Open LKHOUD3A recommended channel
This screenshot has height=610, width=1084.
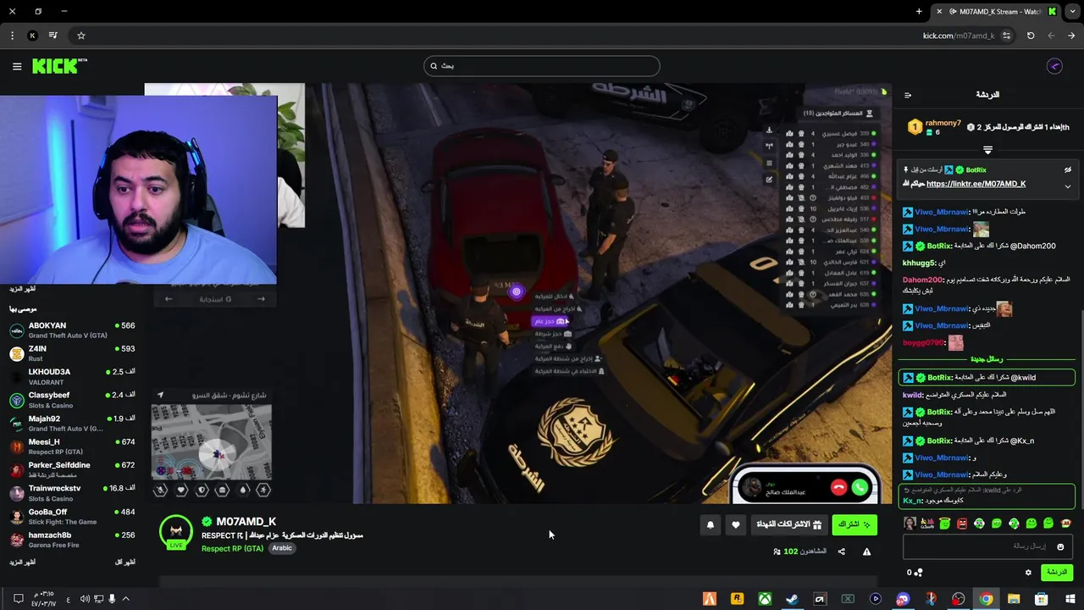point(72,377)
